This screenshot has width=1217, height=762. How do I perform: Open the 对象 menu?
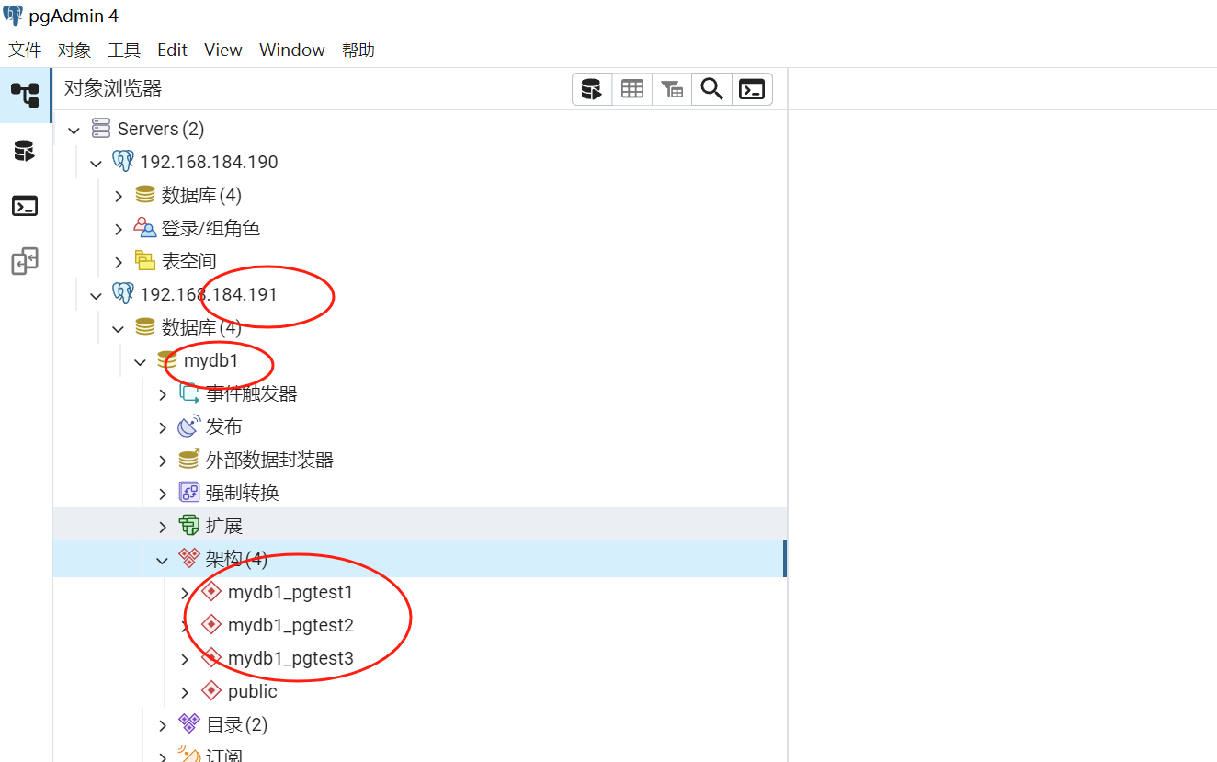[x=74, y=50]
